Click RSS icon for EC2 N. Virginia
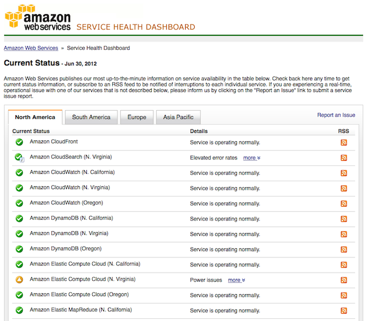369x321 pixels. 343,280
